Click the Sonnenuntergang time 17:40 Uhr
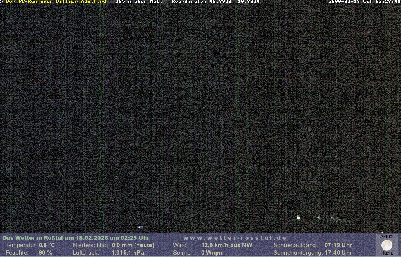This screenshot has width=401, height=257. tap(338, 253)
